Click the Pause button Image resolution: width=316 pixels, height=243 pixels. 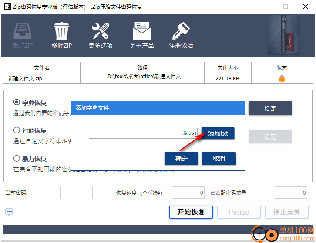tap(239, 212)
